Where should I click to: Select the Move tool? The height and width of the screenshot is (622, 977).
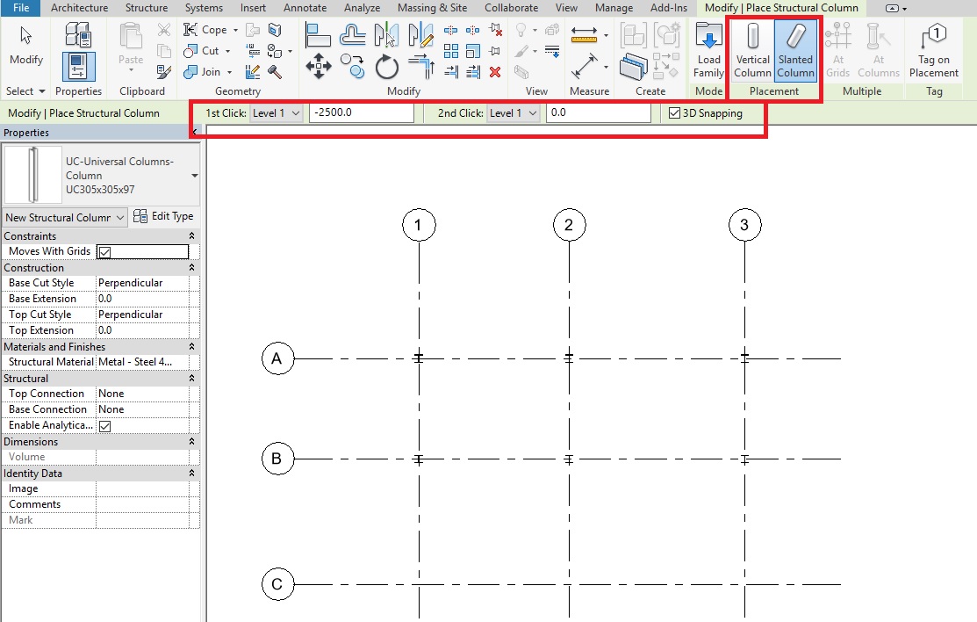[x=320, y=66]
